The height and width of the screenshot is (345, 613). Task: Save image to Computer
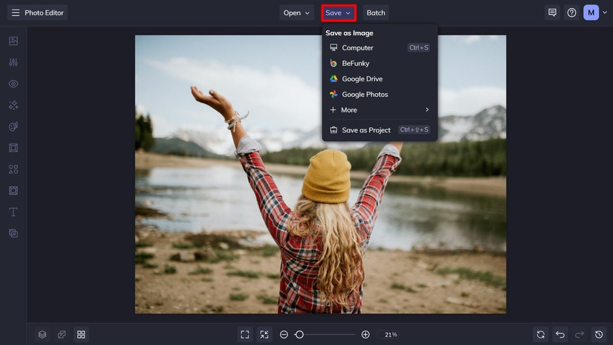click(x=379, y=47)
